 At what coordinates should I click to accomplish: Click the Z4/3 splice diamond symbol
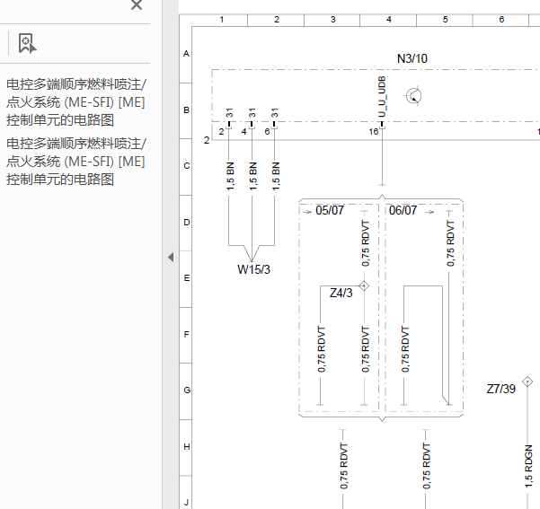364,286
